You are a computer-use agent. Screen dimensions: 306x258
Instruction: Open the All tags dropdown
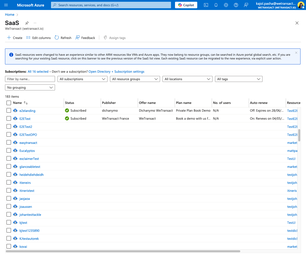coord(239,79)
